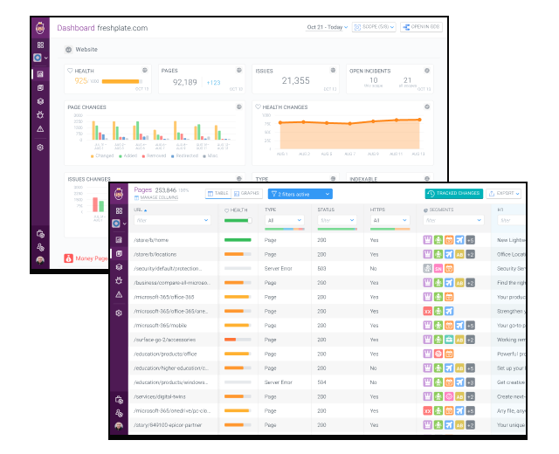Screen dimensions: 559x454
Task: Click H1 column filter input
Action: [512, 220]
